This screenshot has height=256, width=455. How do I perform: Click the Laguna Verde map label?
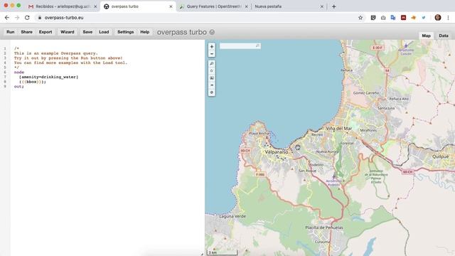[232, 216]
